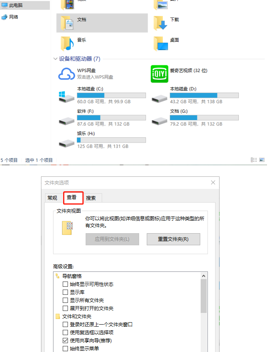This screenshot has width=271, height=352.
Task: Select the 娱乐 (H:) drive icon
Action: click(x=67, y=143)
